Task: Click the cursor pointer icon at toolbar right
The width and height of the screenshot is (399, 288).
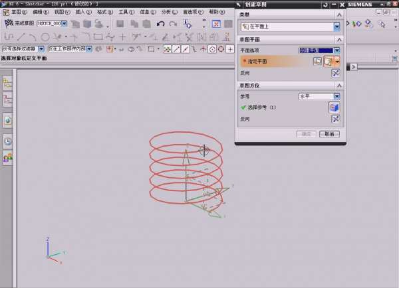Action: (x=382, y=24)
